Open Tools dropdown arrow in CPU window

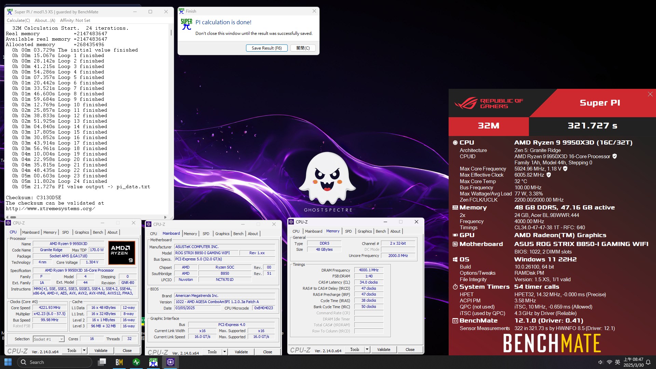pos(84,351)
